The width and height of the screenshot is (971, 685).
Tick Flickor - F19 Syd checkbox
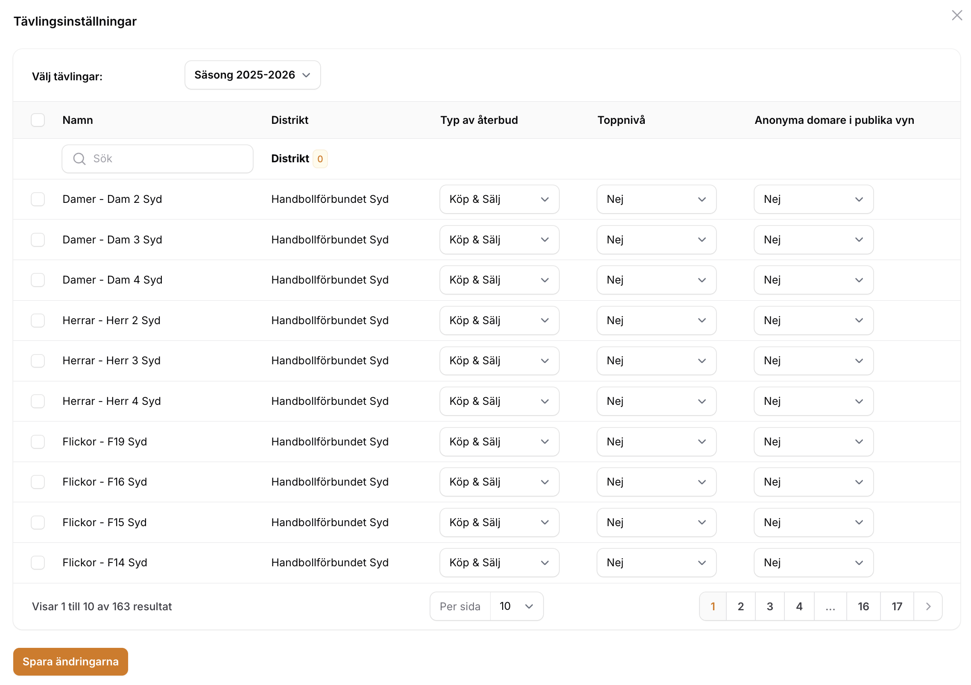(38, 442)
